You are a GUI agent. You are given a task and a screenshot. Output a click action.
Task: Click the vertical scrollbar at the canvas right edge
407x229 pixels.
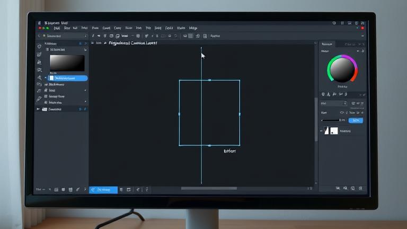coord(316,119)
